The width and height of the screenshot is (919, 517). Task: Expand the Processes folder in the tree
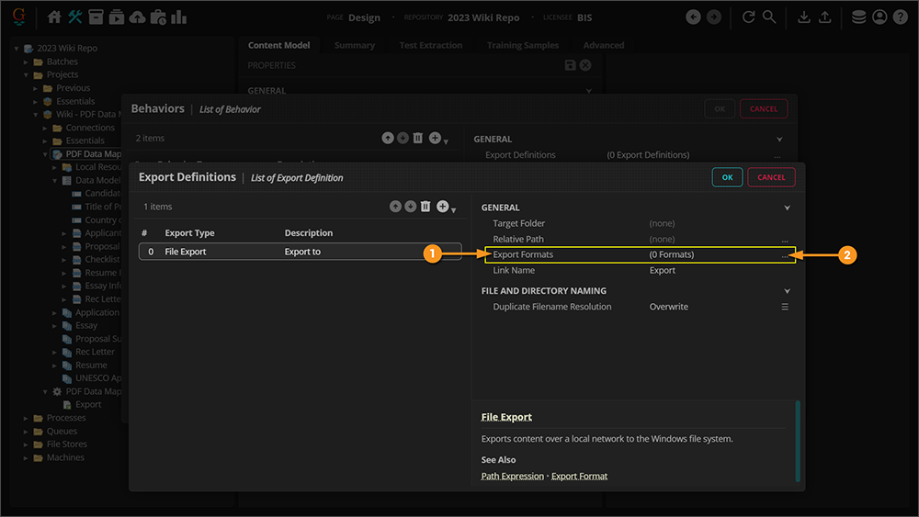[27, 418]
